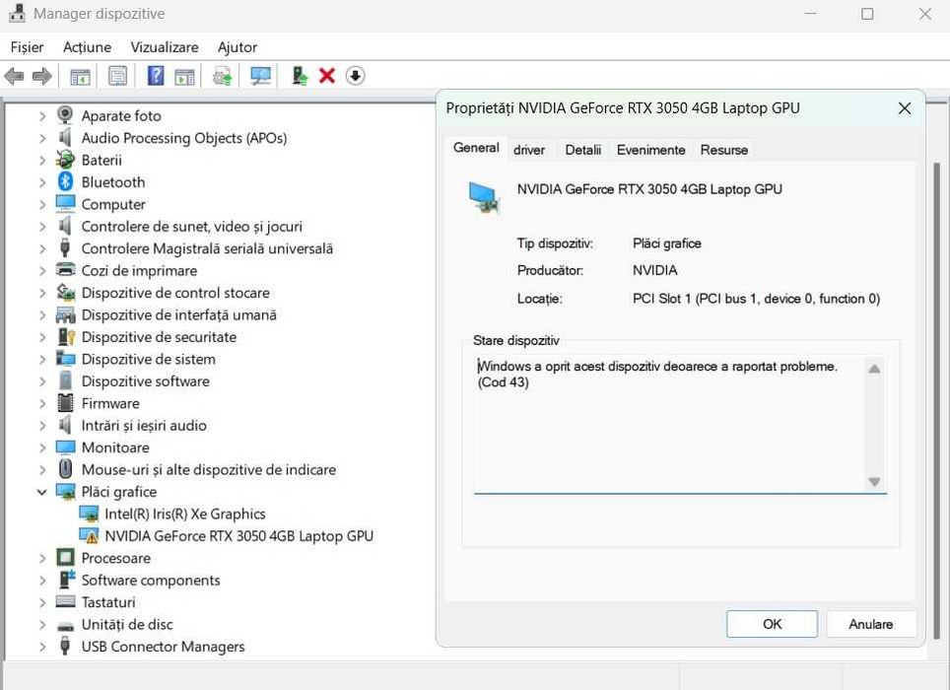950x690 pixels.
Task: Click the OK button
Action: [772, 624]
